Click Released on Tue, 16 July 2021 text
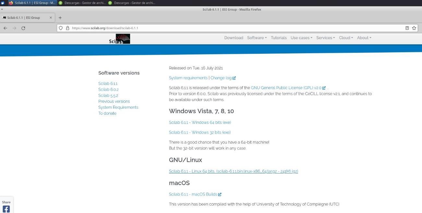Screen dimensions: 422x213 [x=196, y=68]
